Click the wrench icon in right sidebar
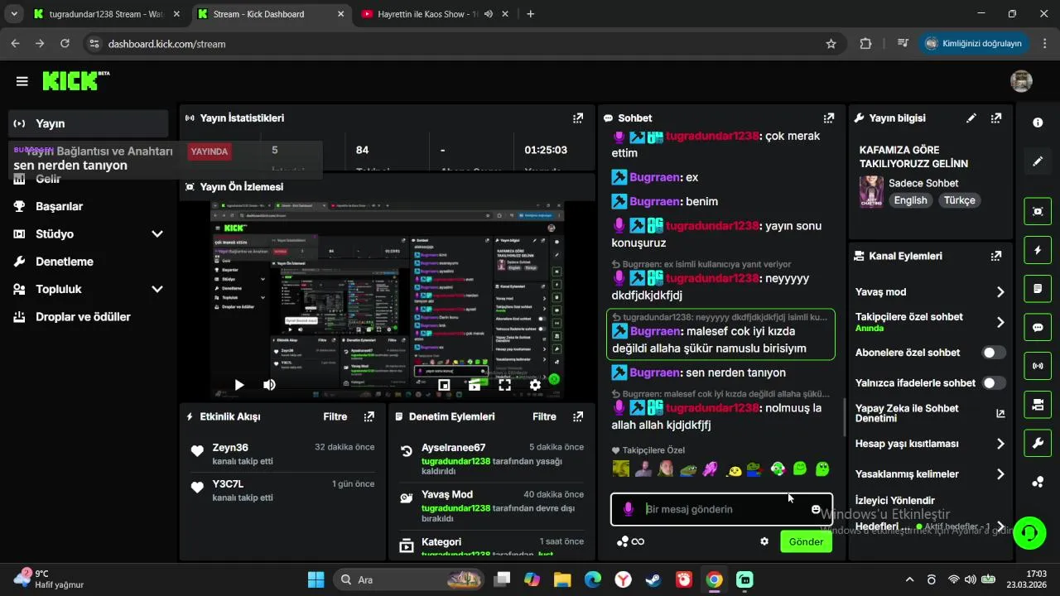The image size is (1060, 596). point(1038,444)
